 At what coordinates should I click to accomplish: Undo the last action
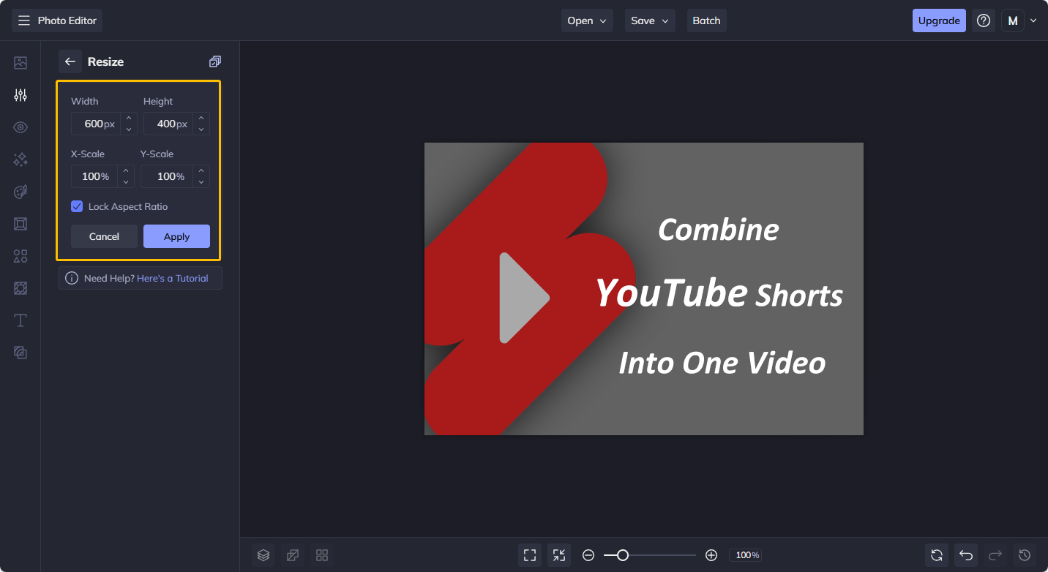tap(966, 555)
